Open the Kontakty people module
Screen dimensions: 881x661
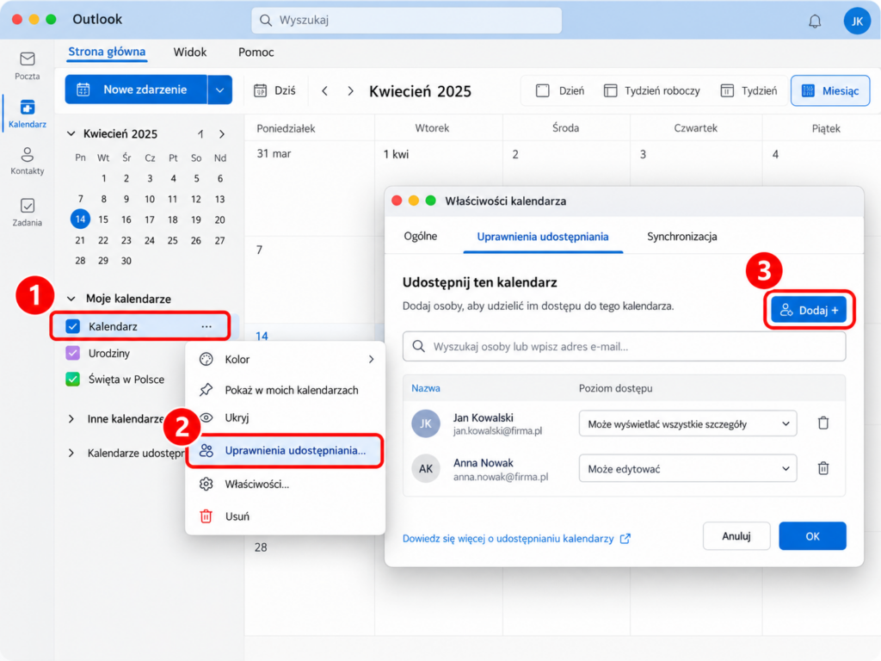[27, 161]
